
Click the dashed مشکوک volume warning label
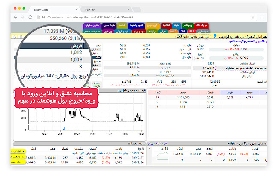point(241,68)
